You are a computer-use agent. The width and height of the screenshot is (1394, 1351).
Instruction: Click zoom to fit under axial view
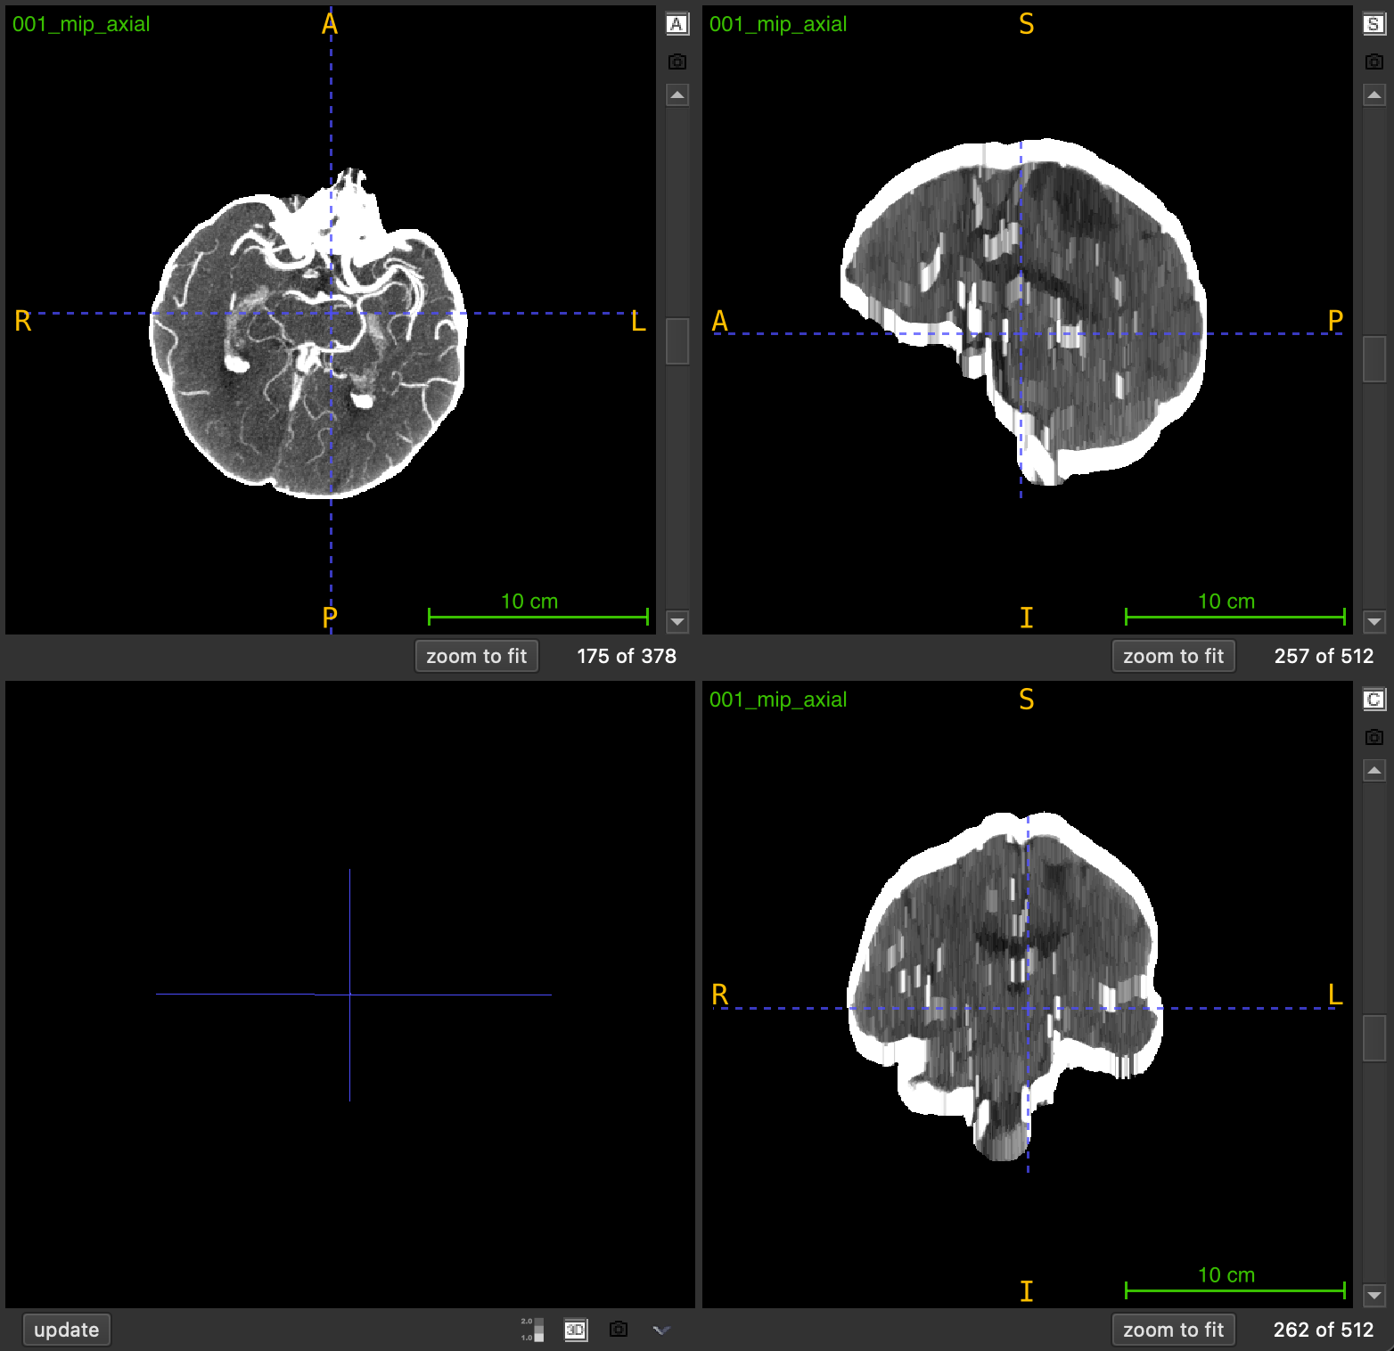pos(476,656)
